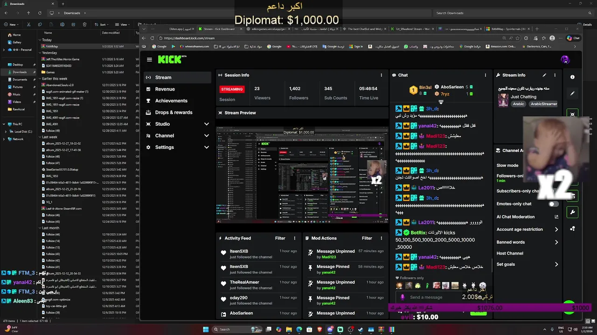This screenshot has height=335, width=597.
Task: Open the New dropdown in Explorer
Action: point(12,24)
